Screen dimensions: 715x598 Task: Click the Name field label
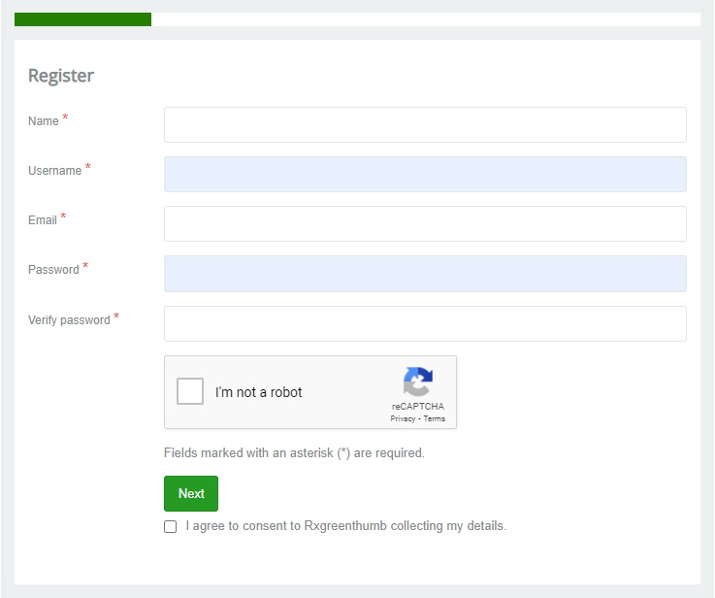[x=44, y=121]
